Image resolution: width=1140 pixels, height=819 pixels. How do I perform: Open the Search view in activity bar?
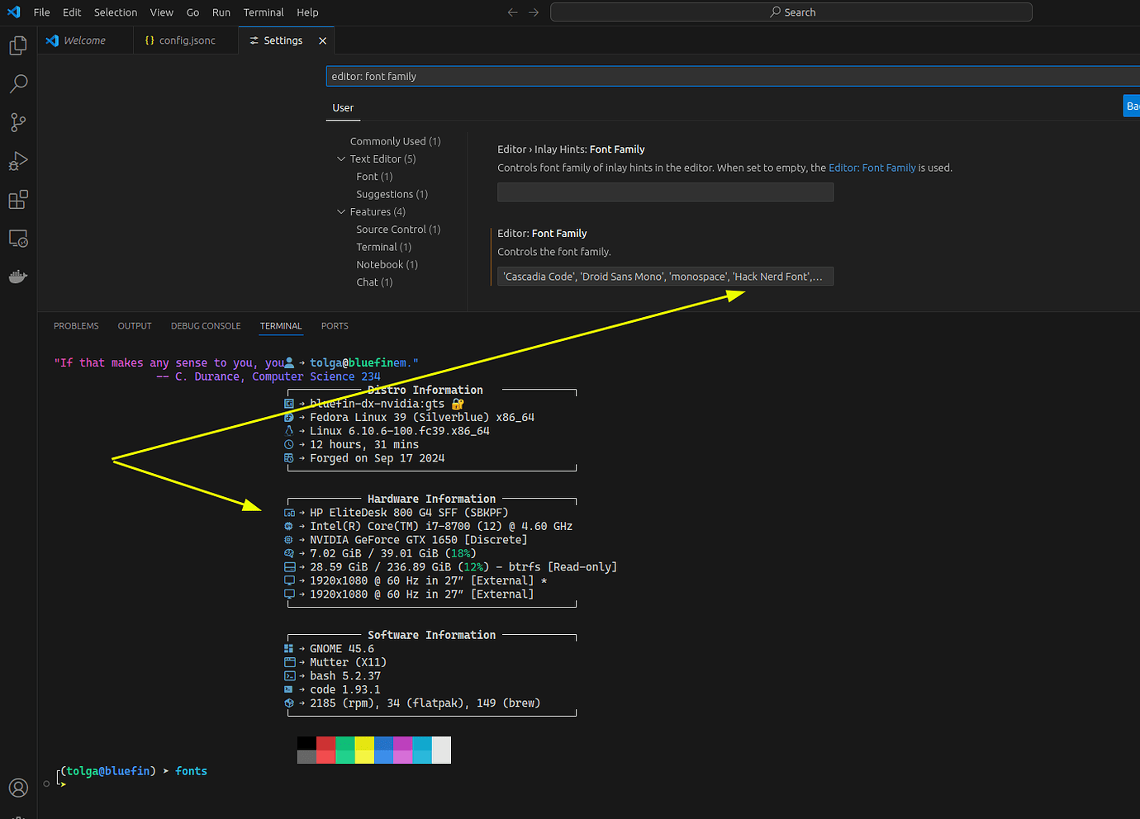tap(18, 83)
